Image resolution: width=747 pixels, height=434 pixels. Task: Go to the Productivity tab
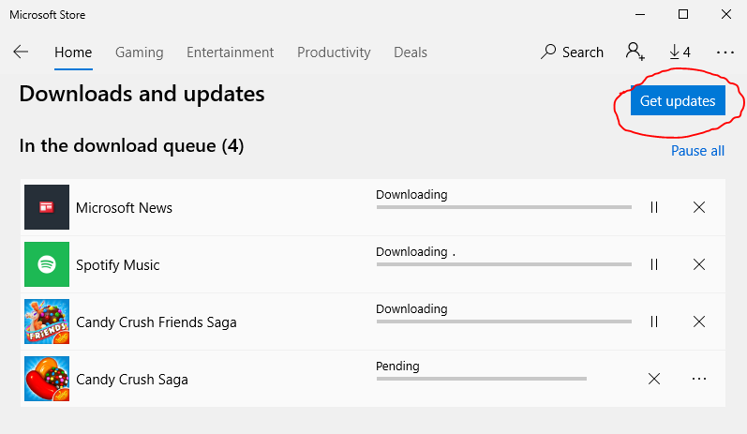334,52
